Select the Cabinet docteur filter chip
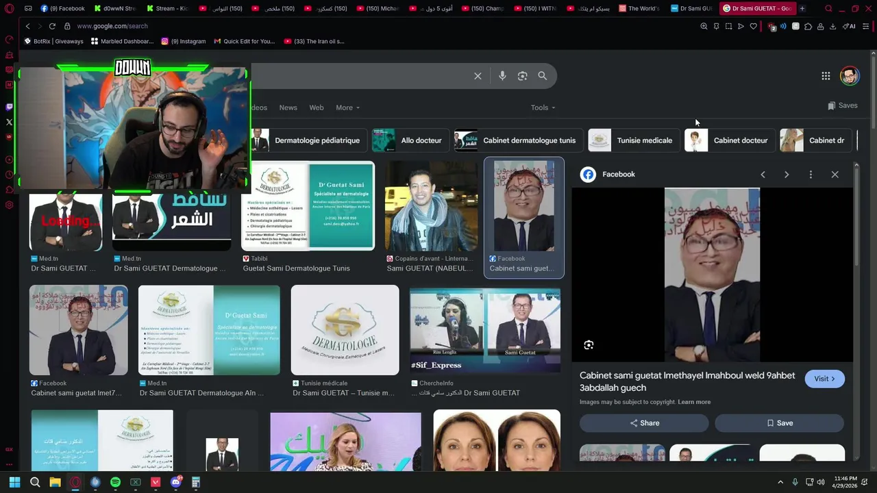This screenshot has height=493, width=877. [729, 140]
